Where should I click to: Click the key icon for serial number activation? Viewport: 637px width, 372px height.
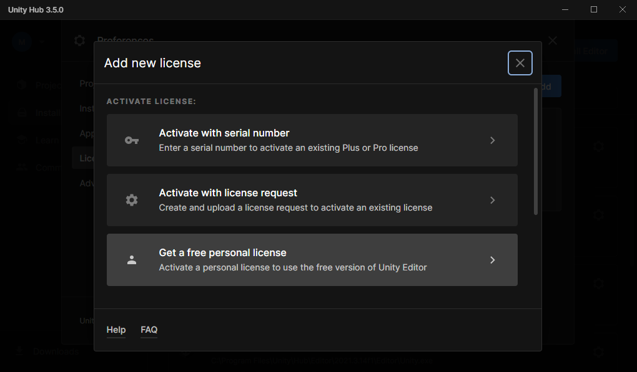point(131,140)
